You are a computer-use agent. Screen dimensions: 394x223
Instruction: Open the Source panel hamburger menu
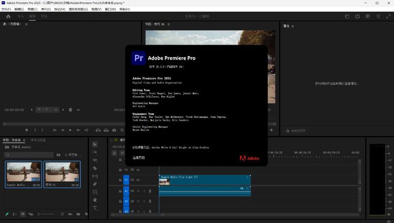[26, 24]
